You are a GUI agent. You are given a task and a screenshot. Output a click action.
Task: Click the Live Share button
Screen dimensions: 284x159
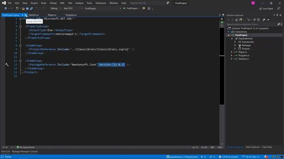coord(266,9)
